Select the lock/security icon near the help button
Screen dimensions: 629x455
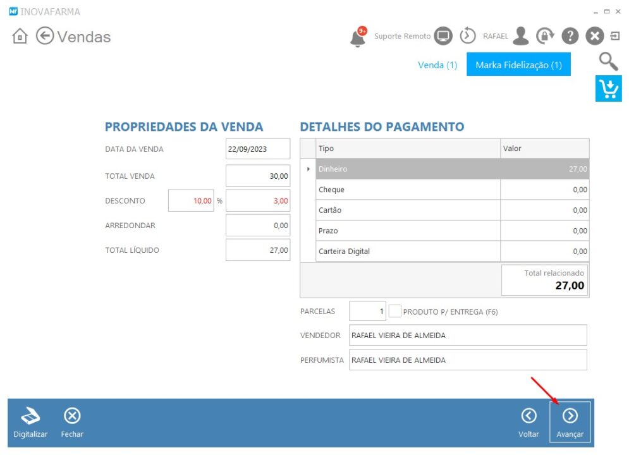tap(545, 36)
